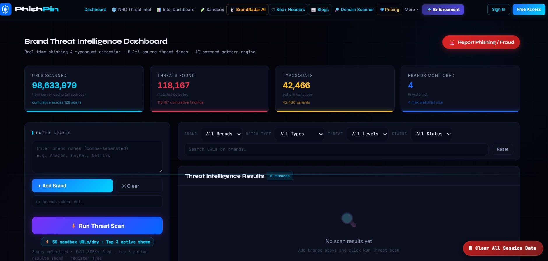The width and height of the screenshot is (548, 261).
Task: Go to NRD Threat Intel page
Action: pos(131,10)
